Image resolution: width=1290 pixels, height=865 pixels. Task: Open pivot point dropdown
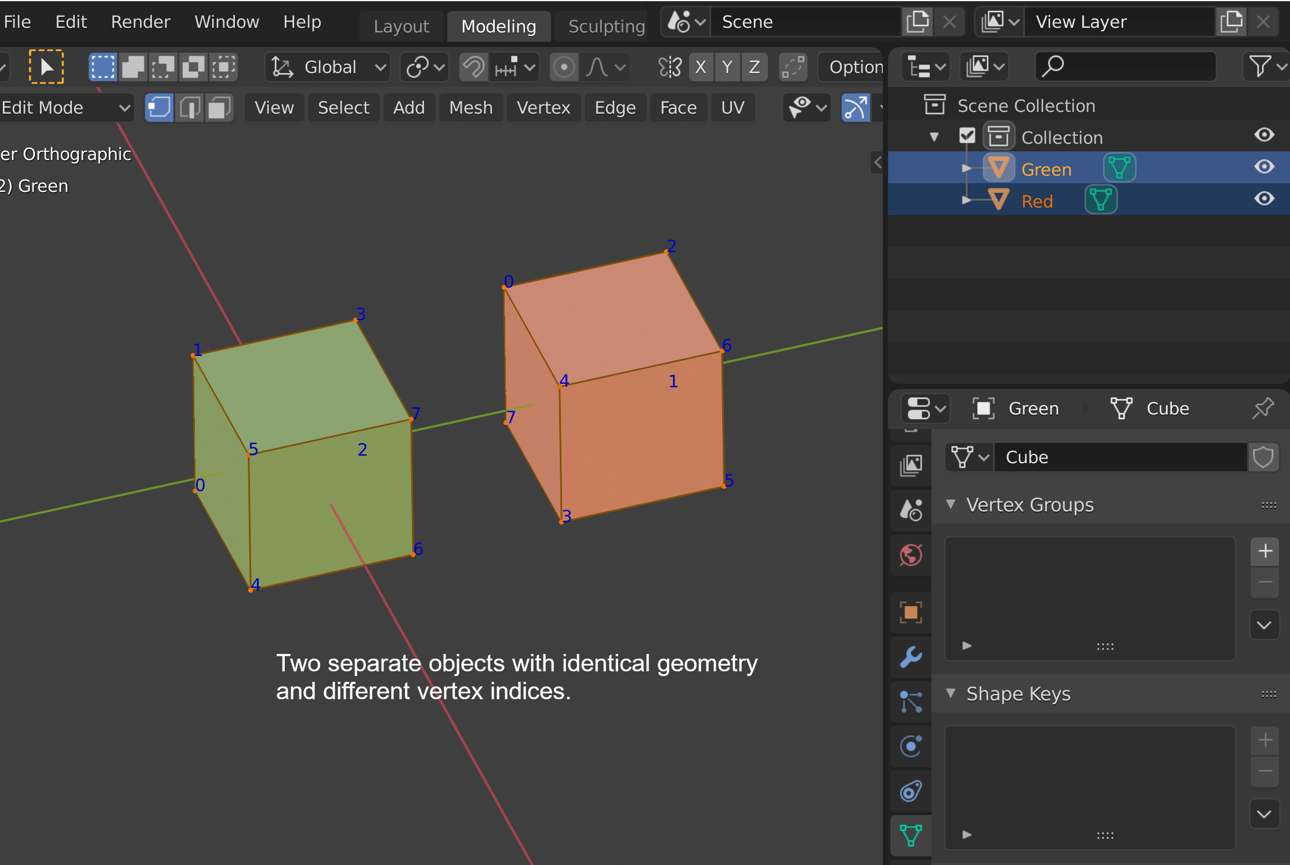pos(425,67)
